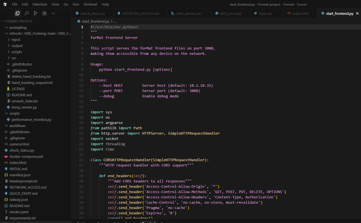Switch to the NETWORK_ACCESS.md tab
Image resolution: width=361 pixels, height=223 pixels.
tap(140, 13)
